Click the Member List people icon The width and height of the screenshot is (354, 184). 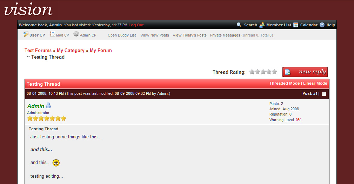click(262, 25)
